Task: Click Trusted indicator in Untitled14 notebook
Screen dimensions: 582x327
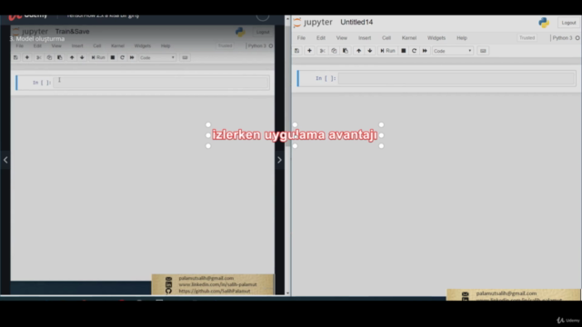Action: pyautogui.click(x=527, y=38)
